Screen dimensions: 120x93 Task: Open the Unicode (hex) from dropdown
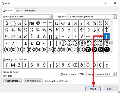point(114,74)
